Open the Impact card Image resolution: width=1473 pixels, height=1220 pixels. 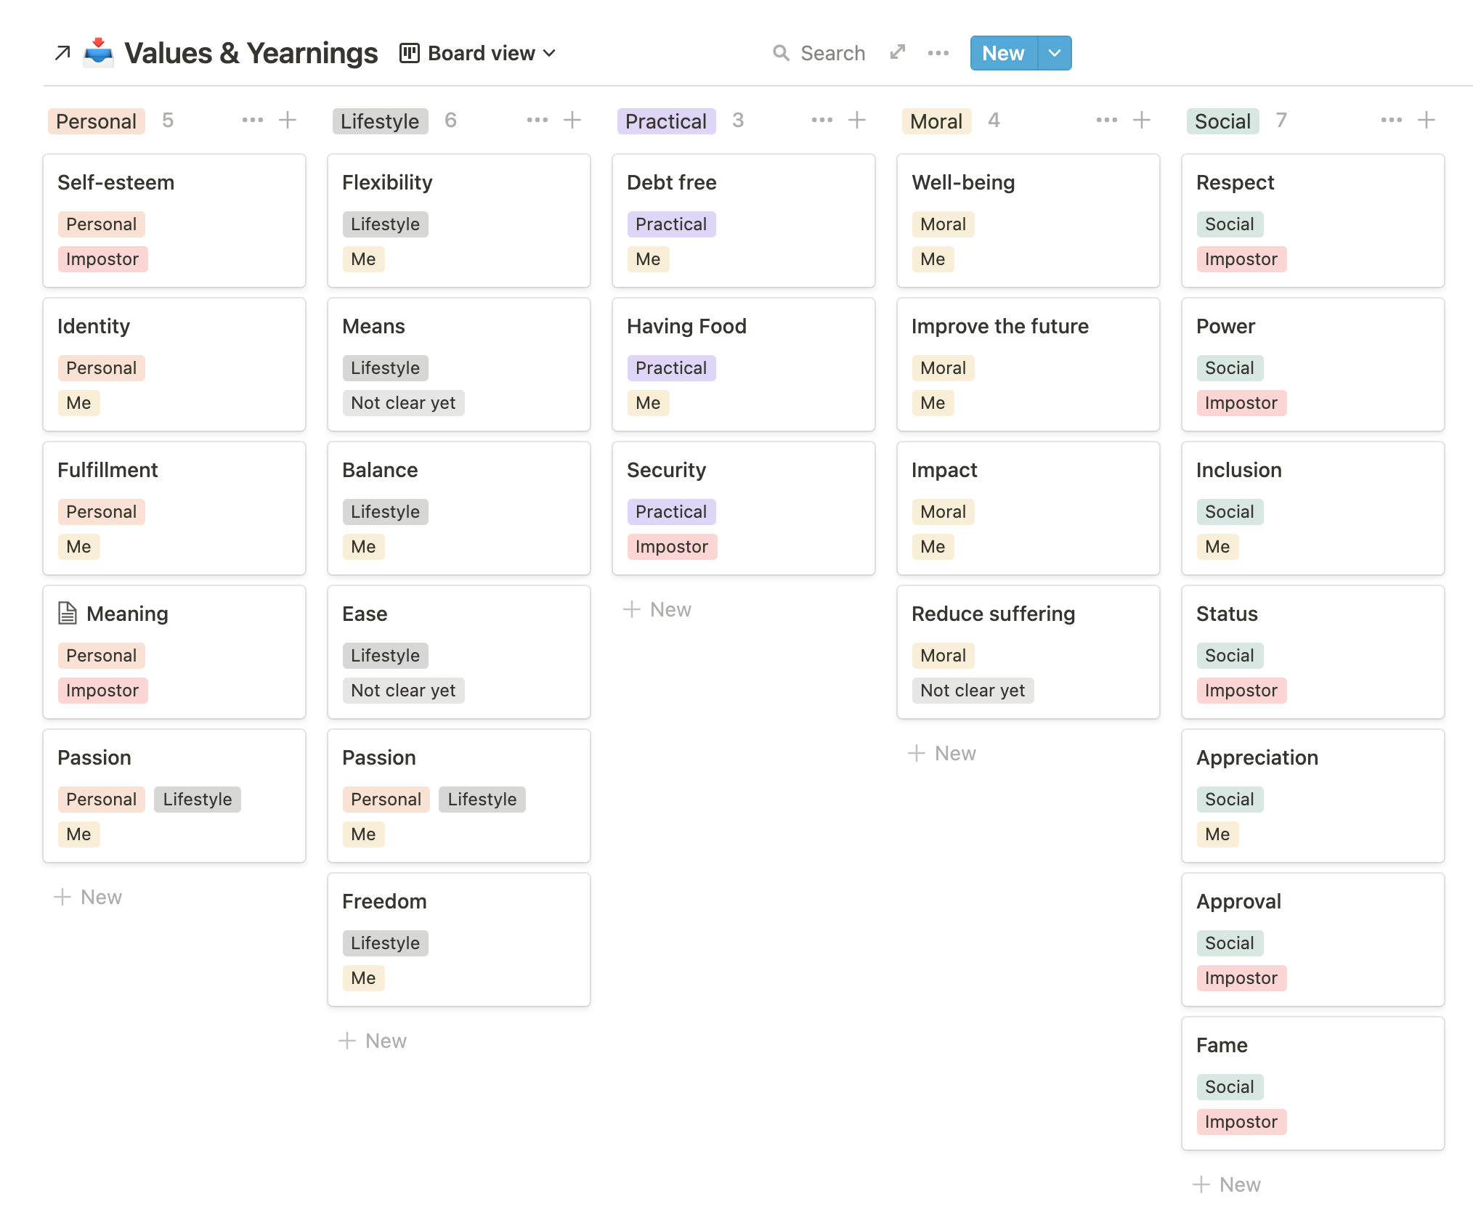[1028, 508]
